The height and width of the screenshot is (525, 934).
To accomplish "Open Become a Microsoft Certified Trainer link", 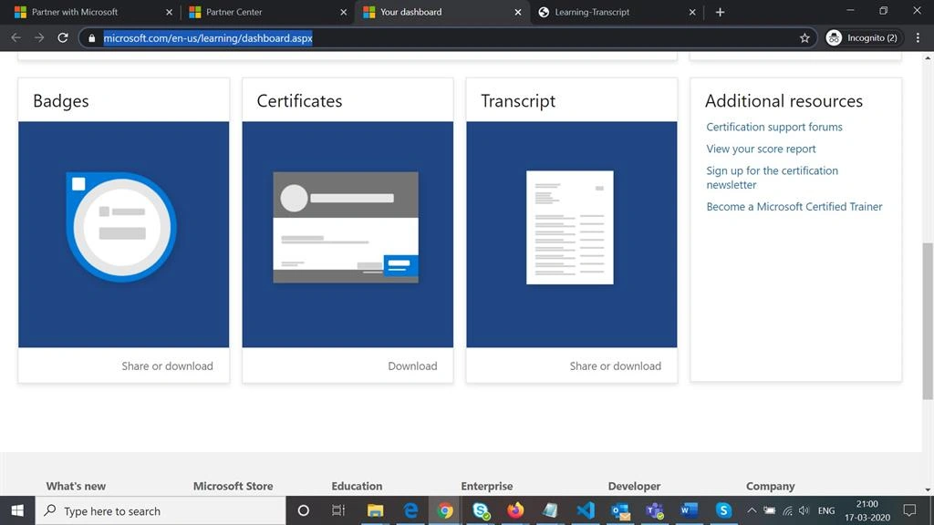I will click(x=794, y=207).
